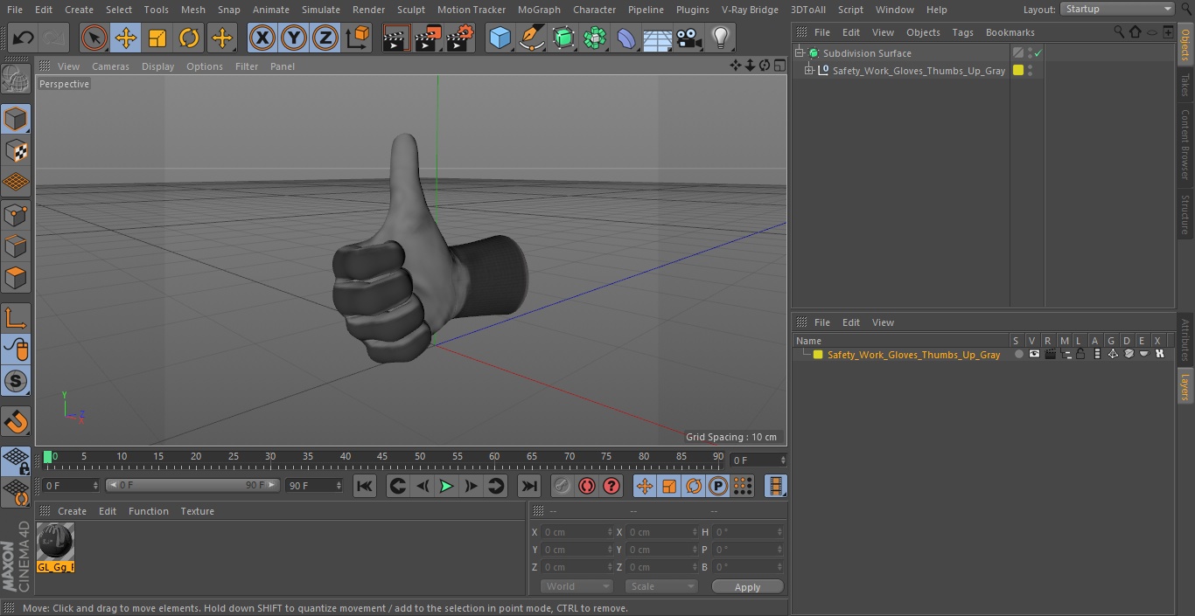Click X position field stepper arrows
1195x616 pixels.
click(x=610, y=532)
